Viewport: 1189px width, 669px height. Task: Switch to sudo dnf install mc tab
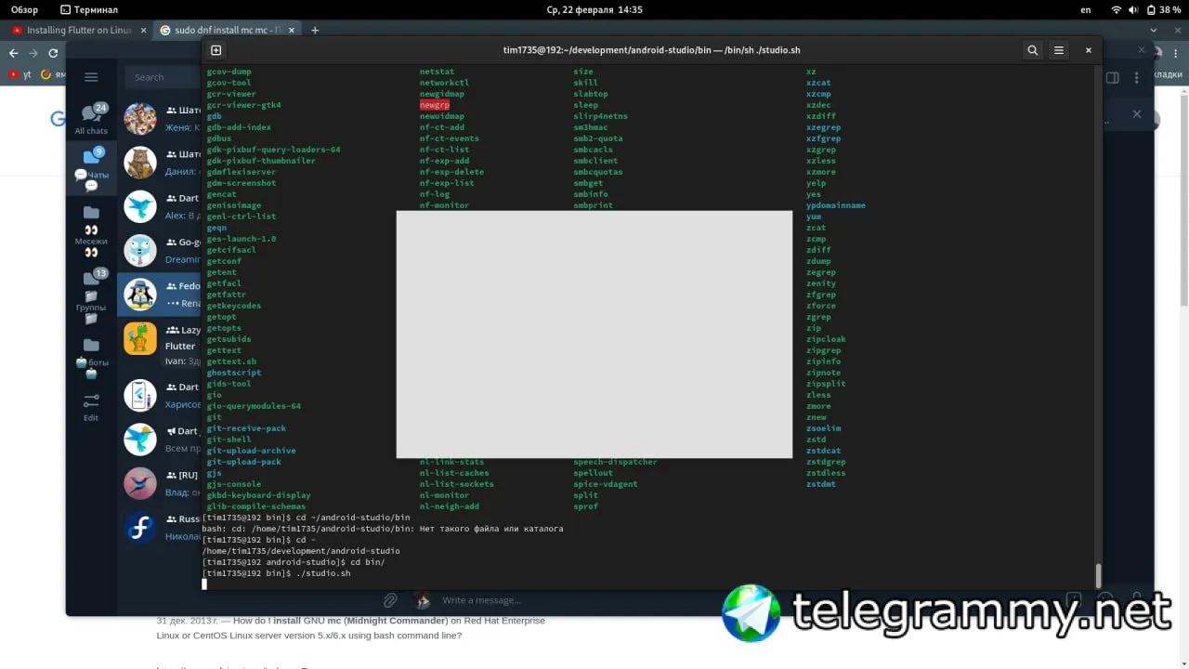point(227,30)
